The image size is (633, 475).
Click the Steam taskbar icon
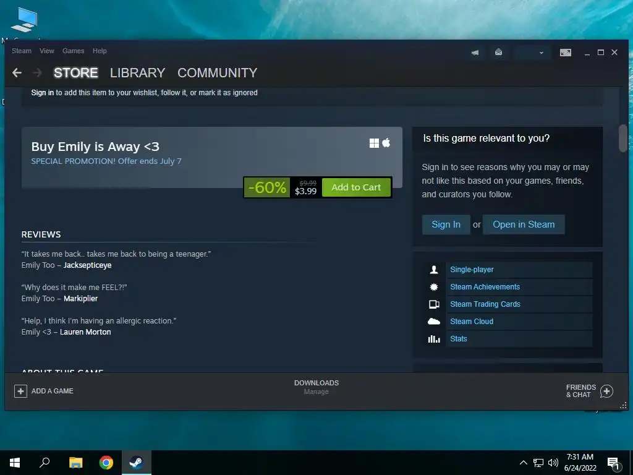(137, 463)
